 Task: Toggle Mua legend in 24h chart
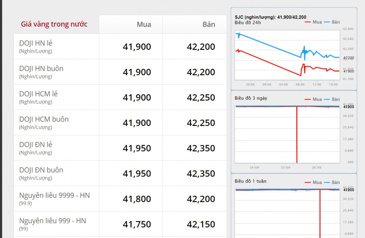pyautogui.click(x=313, y=22)
